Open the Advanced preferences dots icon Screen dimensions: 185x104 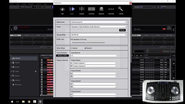(x=111, y=9)
